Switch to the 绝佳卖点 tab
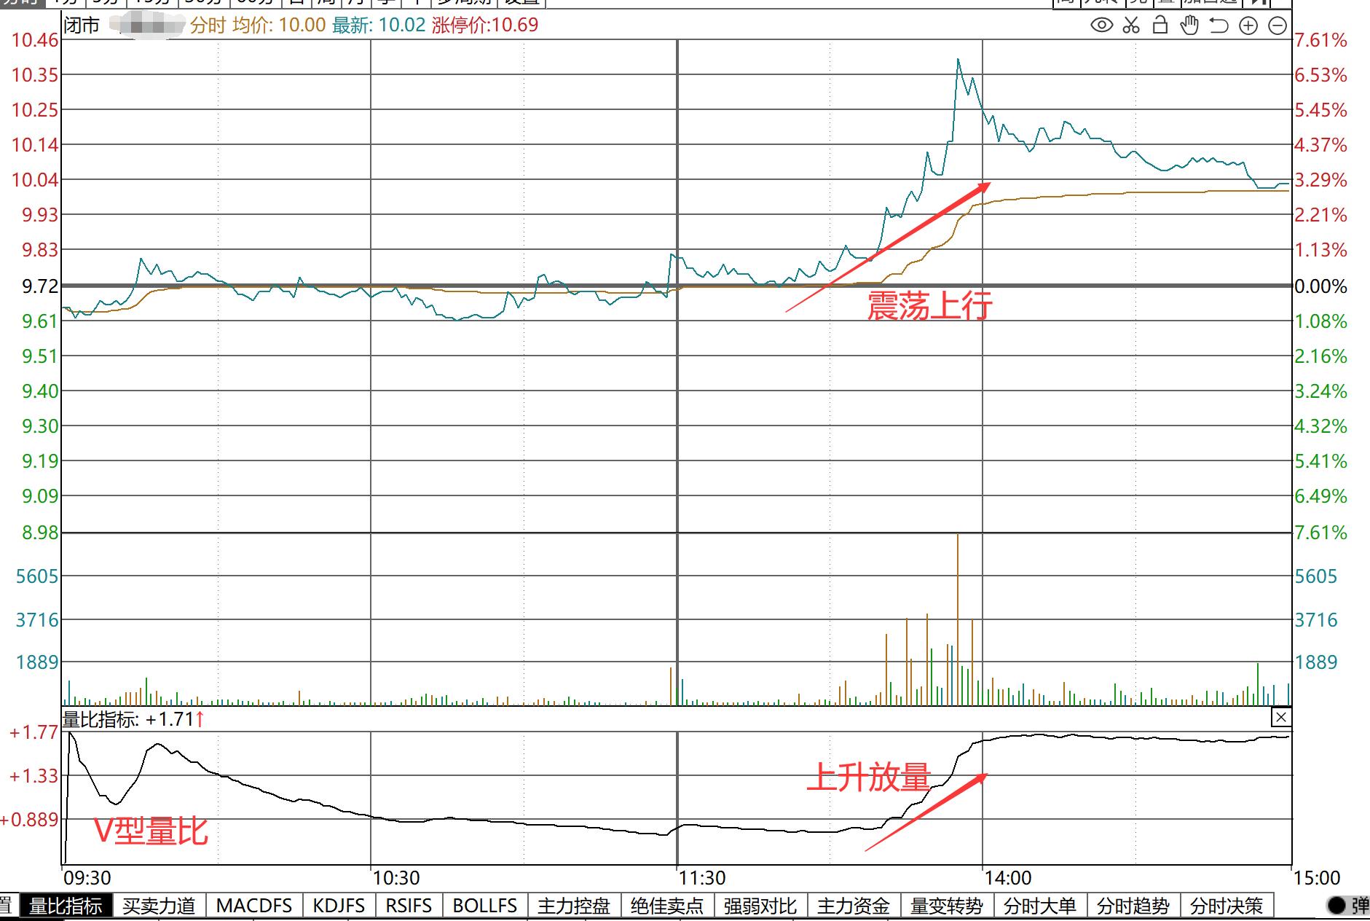 667,906
